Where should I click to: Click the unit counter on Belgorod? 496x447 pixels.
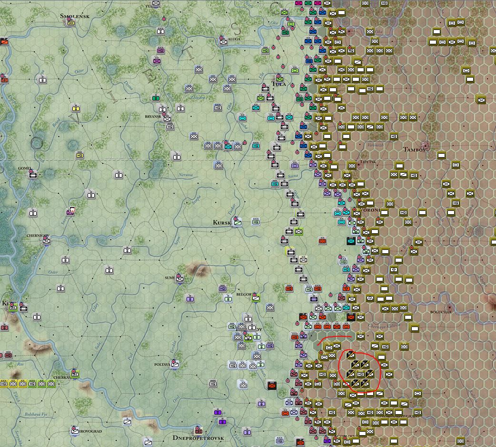(256, 298)
